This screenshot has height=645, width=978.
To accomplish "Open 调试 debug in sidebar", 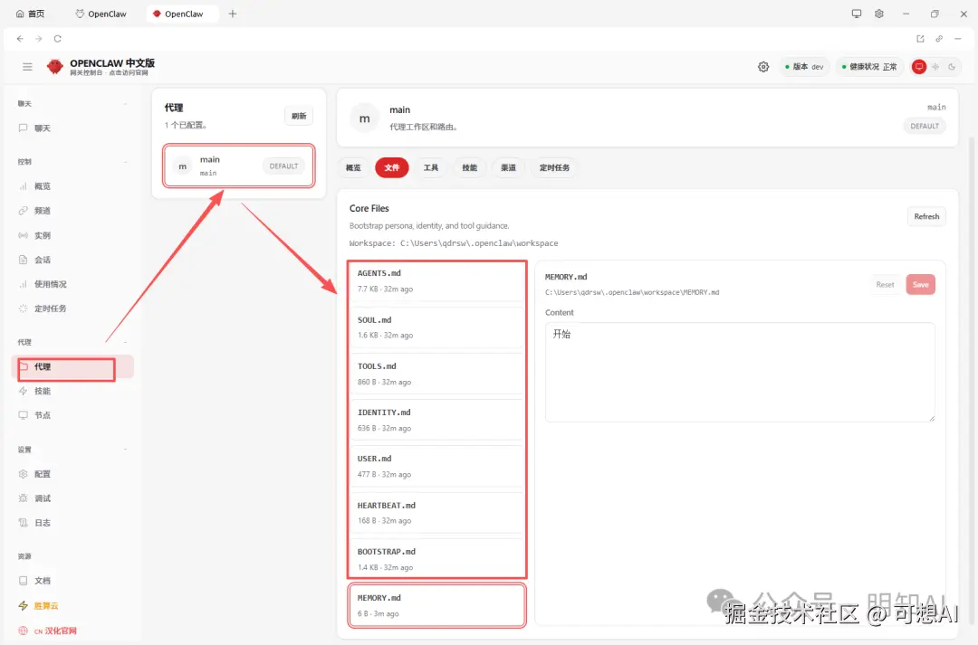I will click(x=72, y=498).
